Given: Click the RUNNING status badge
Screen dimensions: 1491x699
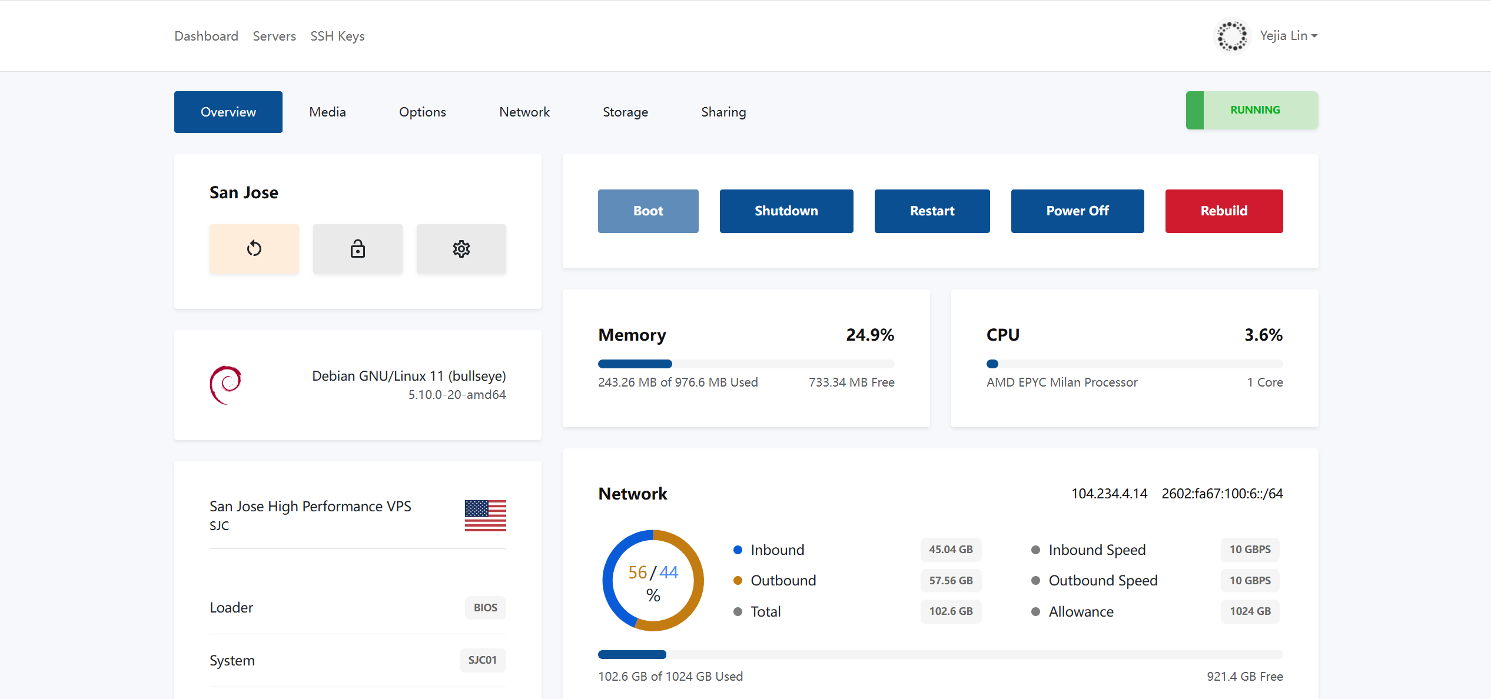Looking at the screenshot, I should pyautogui.click(x=1251, y=110).
